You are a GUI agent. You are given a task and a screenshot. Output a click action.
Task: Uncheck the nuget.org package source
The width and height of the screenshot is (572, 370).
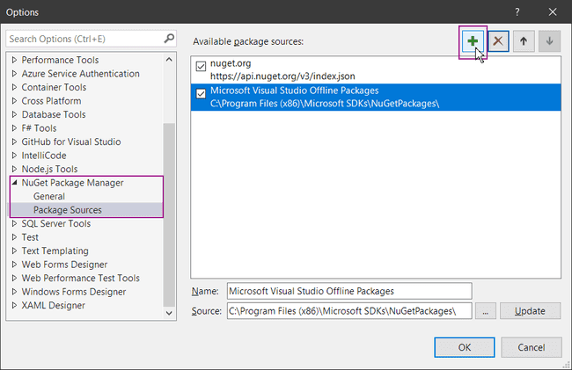(x=202, y=66)
